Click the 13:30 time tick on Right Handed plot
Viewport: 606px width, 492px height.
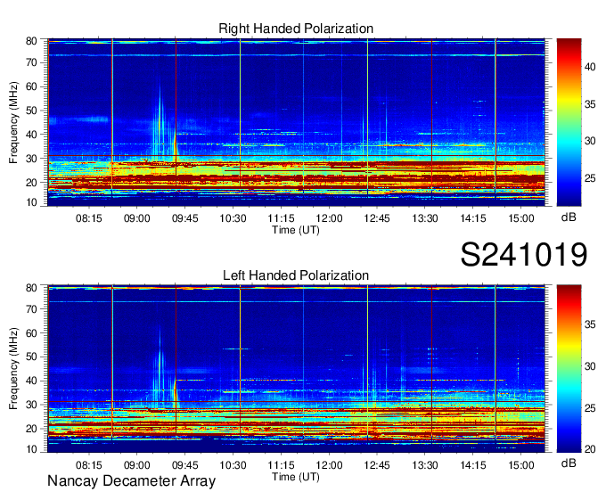pyautogui.click(x=425, y=218)
